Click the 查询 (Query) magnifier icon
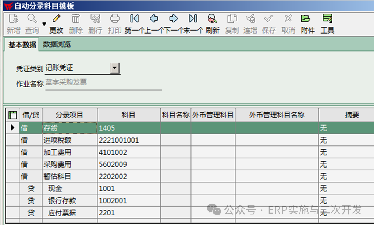This screenshot has width=374, height=225. click(32, 19)
